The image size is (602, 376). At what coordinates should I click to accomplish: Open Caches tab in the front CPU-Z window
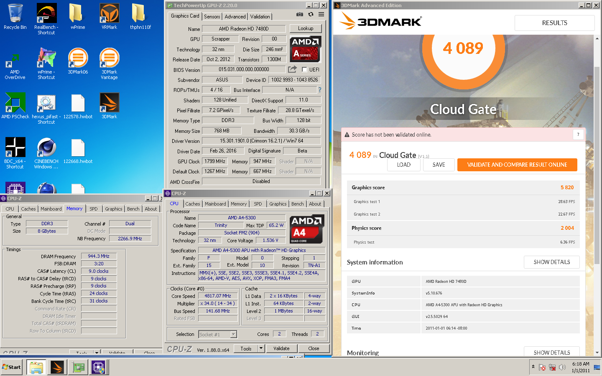pyautogui.click(x=193, y=204)
